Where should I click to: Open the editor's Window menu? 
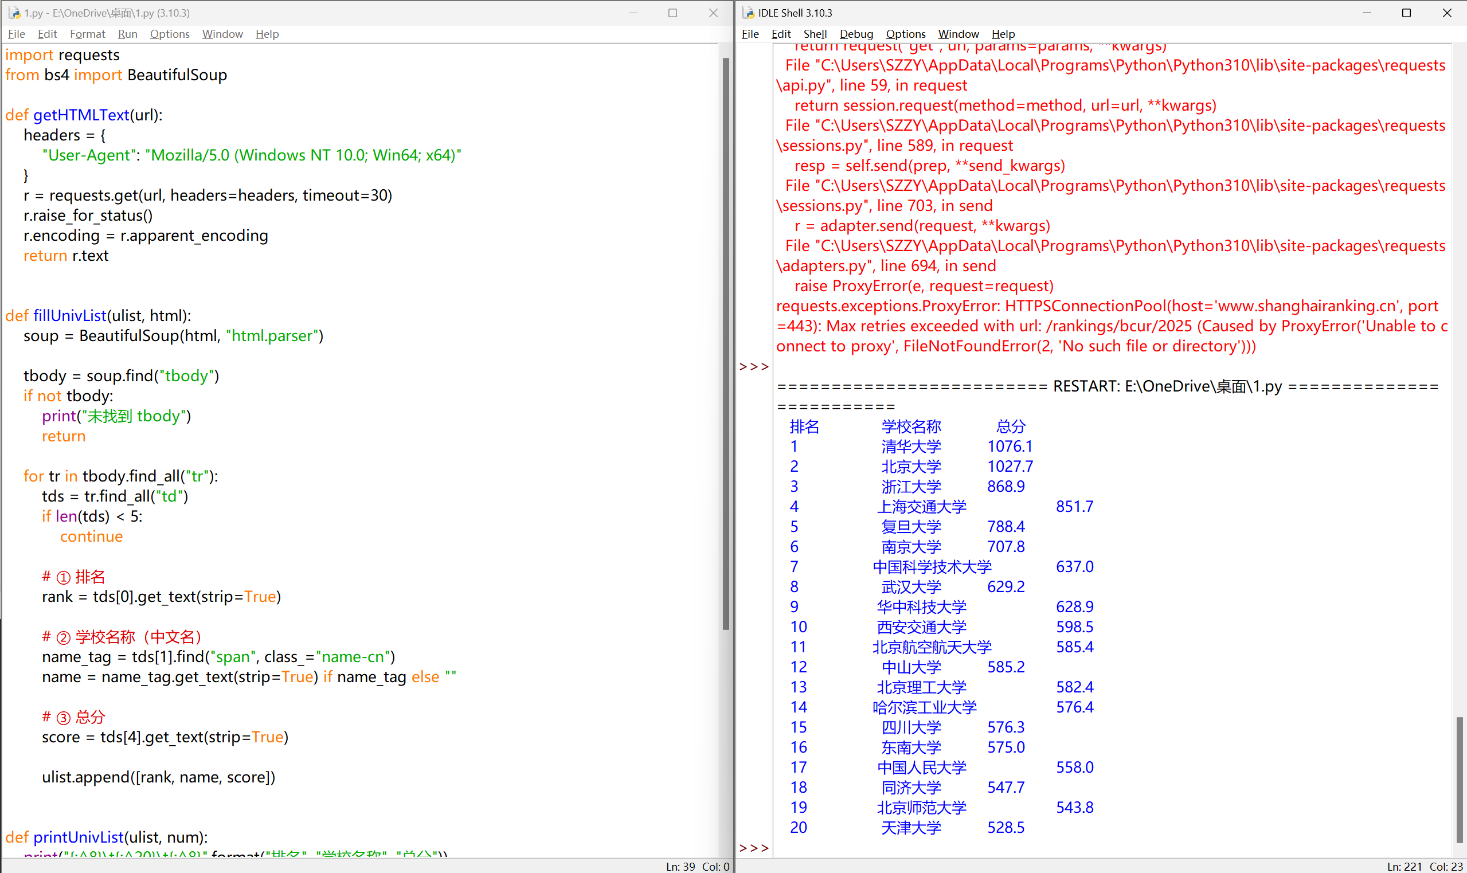pos(222,33)
